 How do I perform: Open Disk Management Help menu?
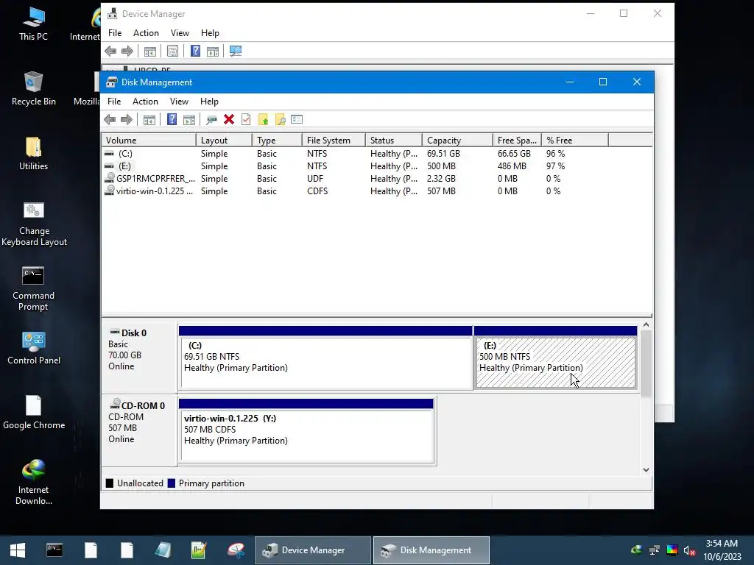click(209, 102)
